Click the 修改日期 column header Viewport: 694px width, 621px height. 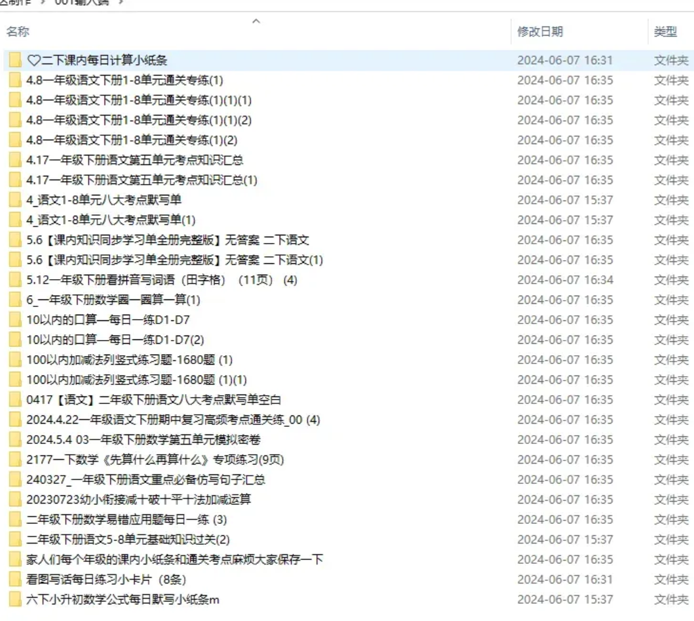tap(540, 32)
